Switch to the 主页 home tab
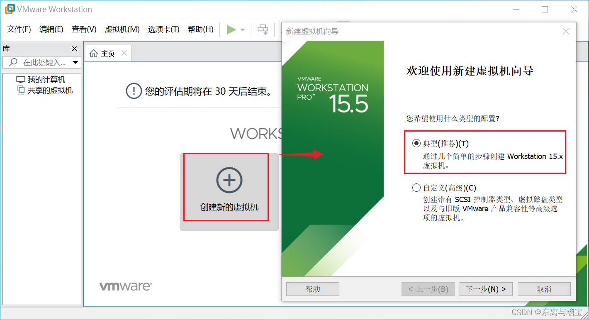This screenshot has height=320, width=589. click(x=108, y=54)
